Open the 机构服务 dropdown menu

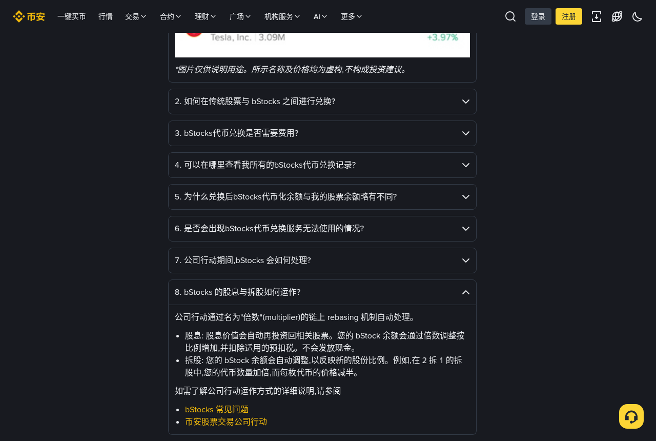[x=282, y=16]
